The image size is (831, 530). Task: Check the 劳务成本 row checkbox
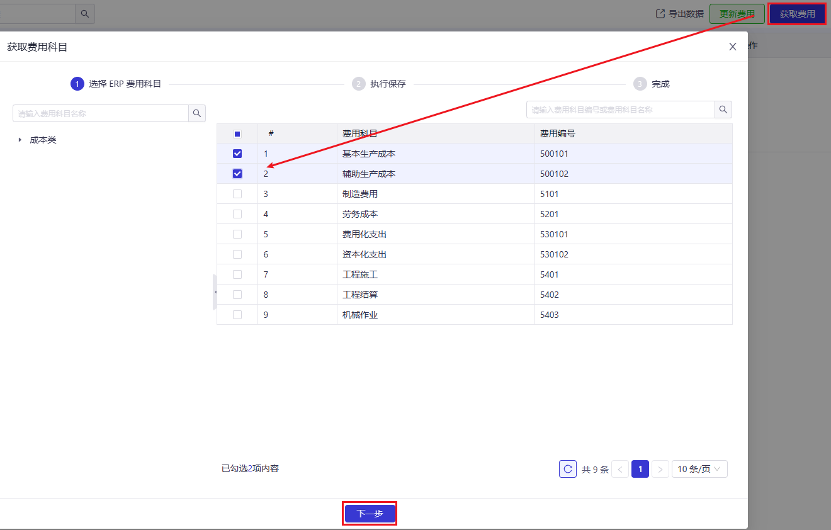point(237,214)
